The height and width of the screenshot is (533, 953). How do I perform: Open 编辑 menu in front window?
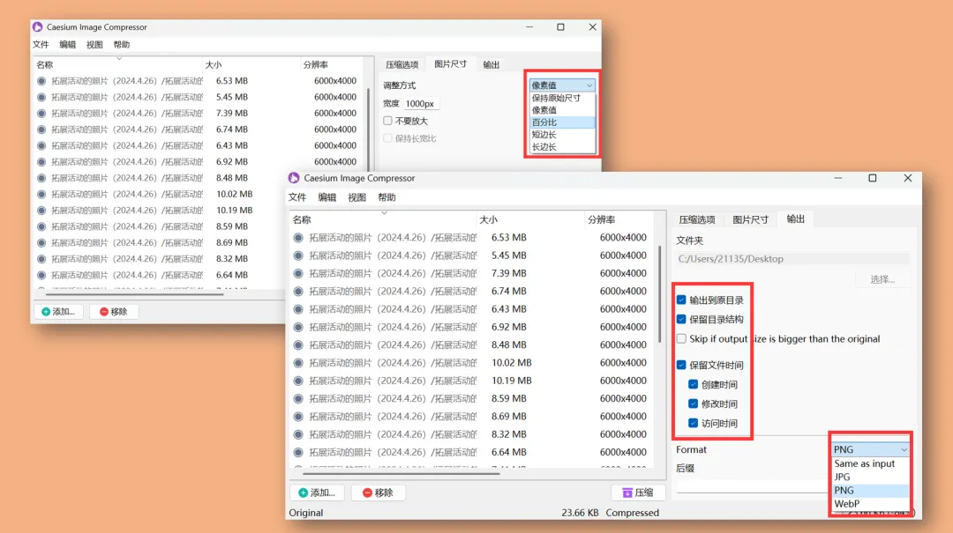(x=327, y=197)
